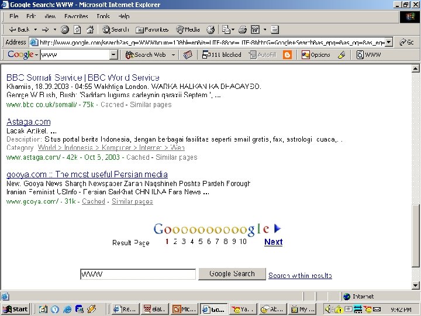Refresh the current page

(x=77, y=30)
